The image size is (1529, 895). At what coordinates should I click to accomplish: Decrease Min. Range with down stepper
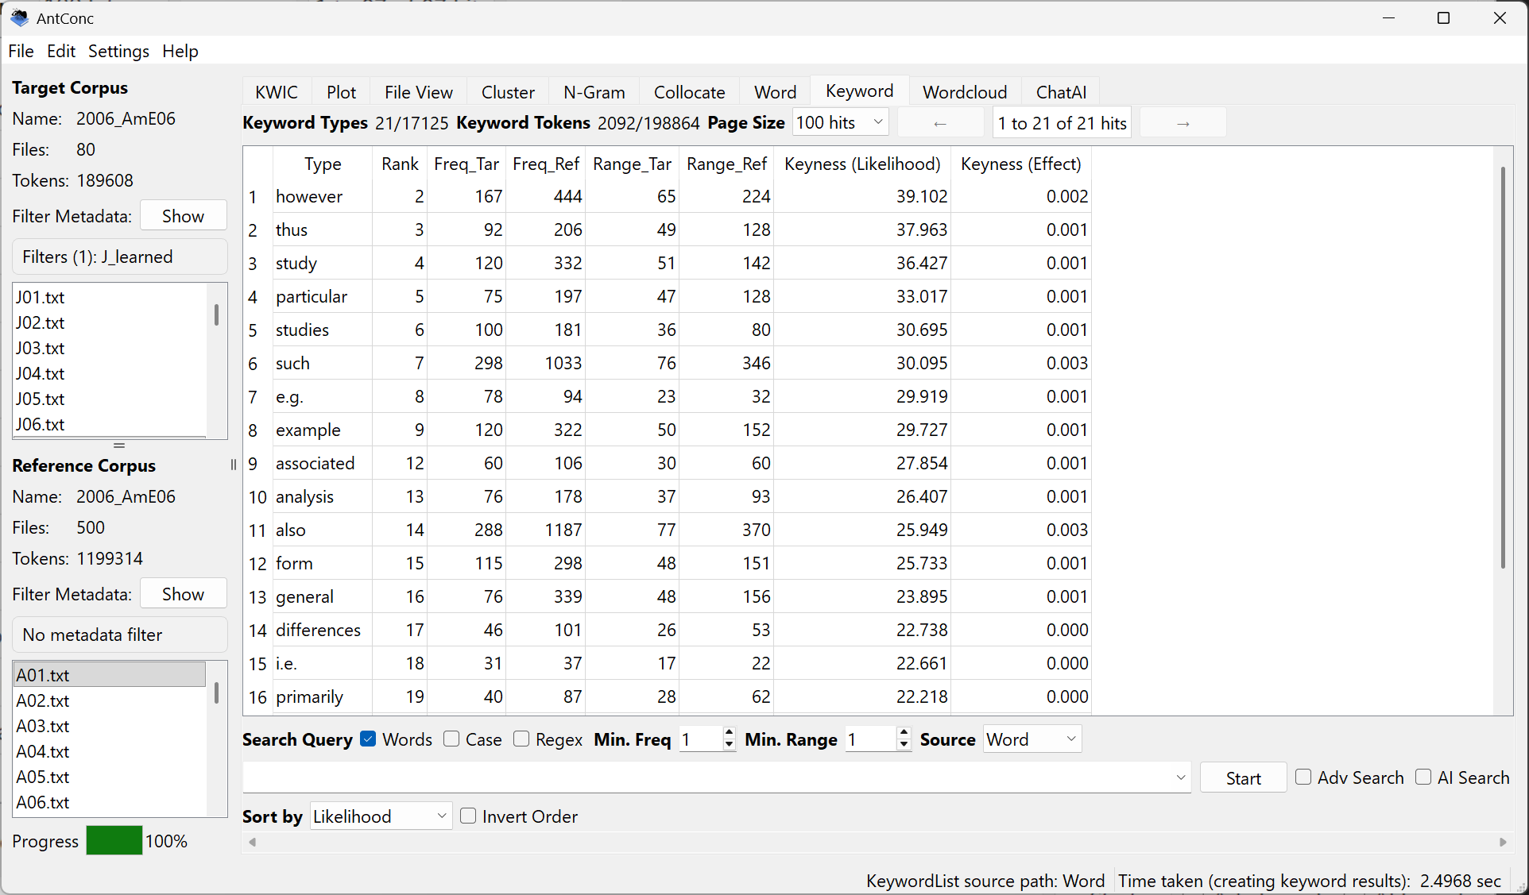pos(903,746)
